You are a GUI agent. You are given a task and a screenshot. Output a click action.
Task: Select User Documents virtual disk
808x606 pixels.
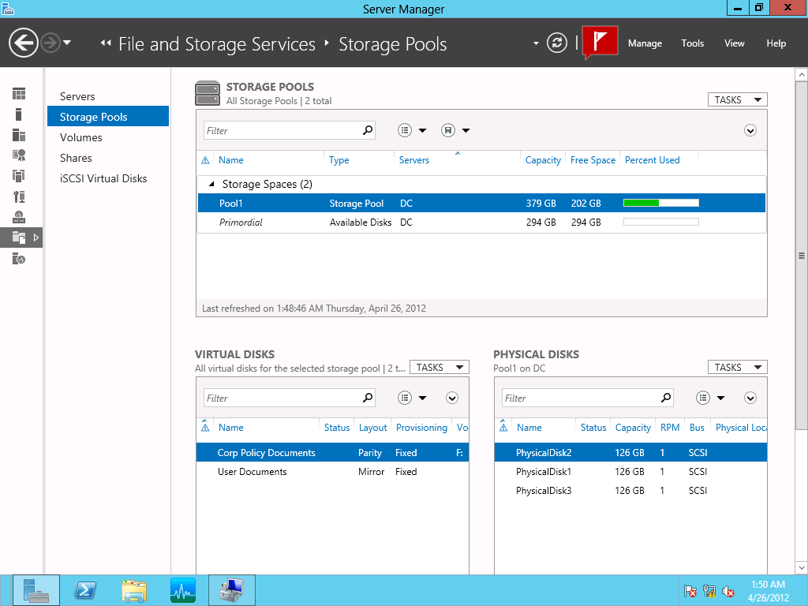click(x=332, y=472)
